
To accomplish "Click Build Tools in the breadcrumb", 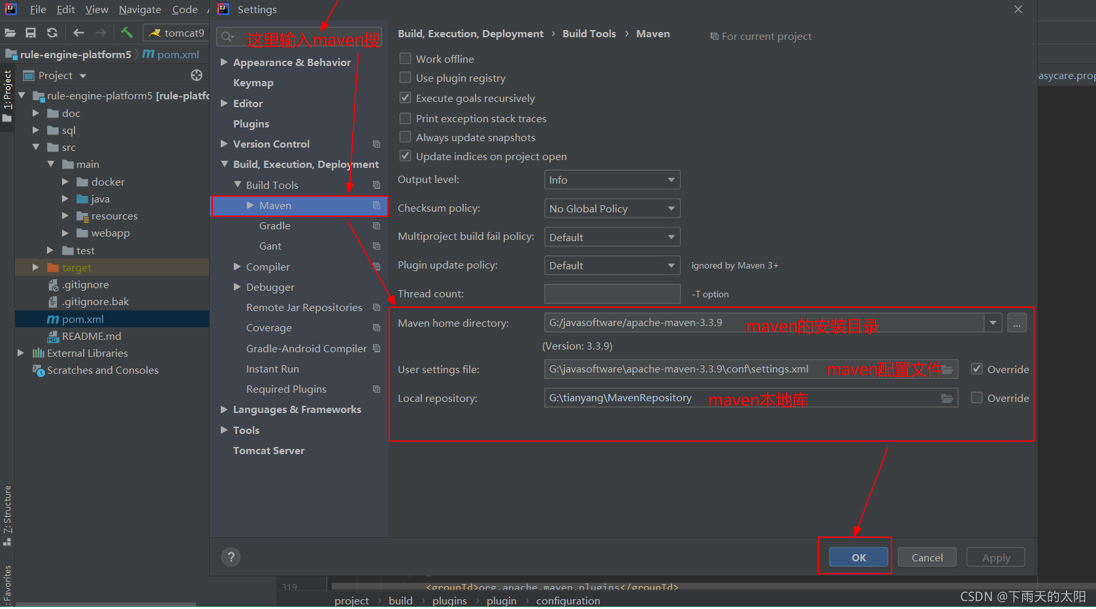I will [589, 34].
